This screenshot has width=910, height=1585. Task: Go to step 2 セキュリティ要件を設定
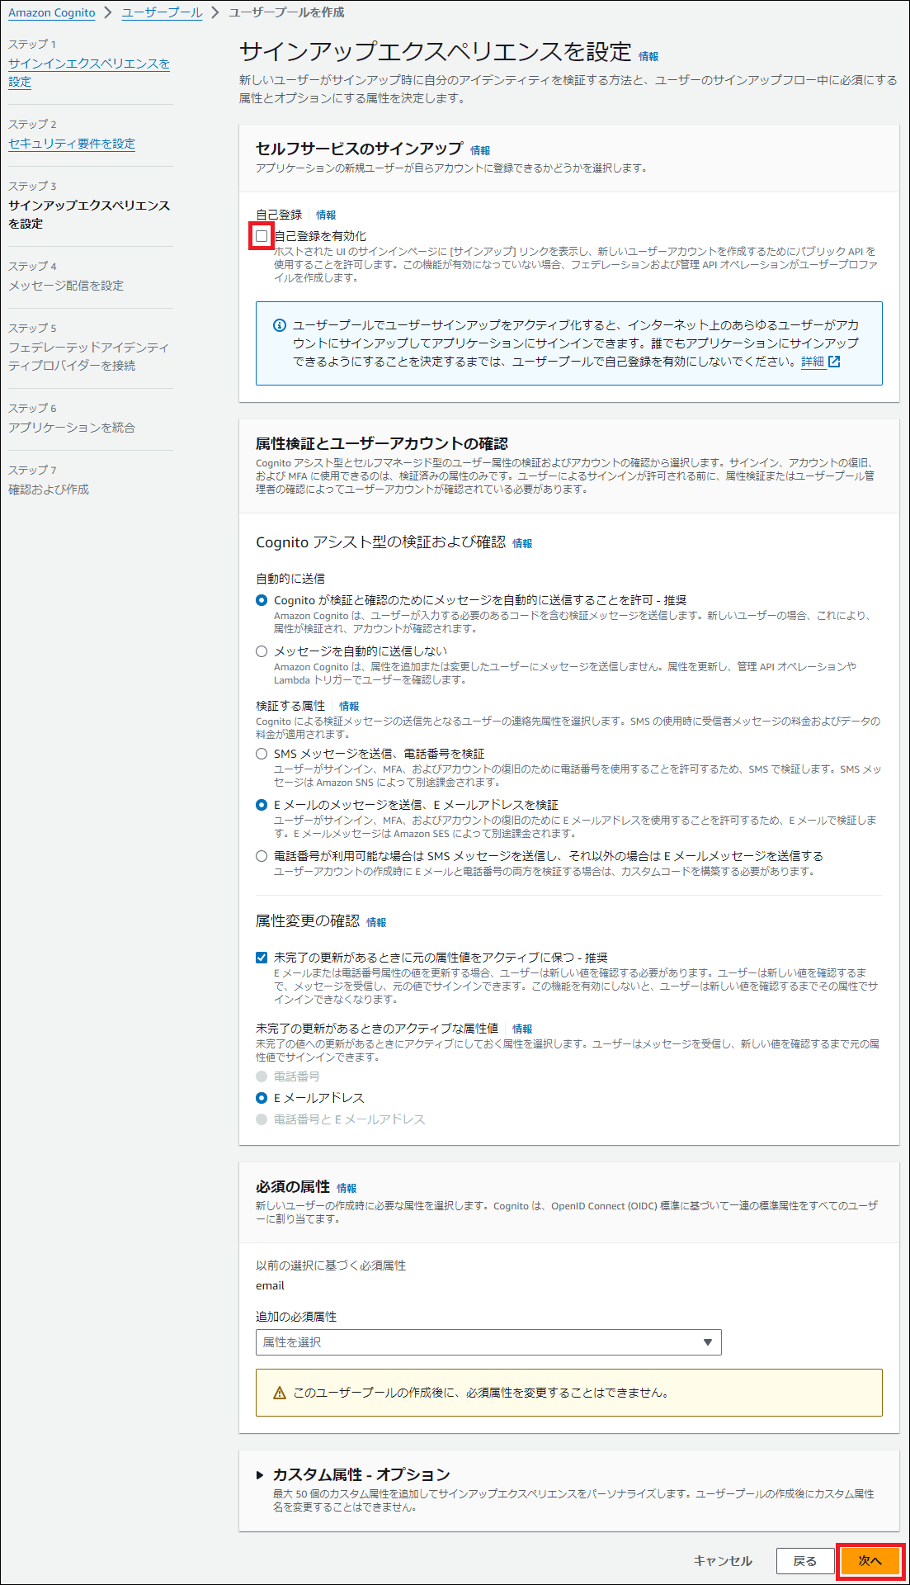[72, 144]
